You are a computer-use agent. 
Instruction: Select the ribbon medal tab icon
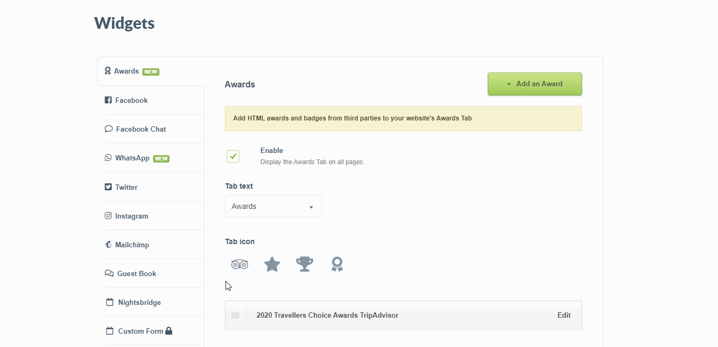tap(337, 264)
